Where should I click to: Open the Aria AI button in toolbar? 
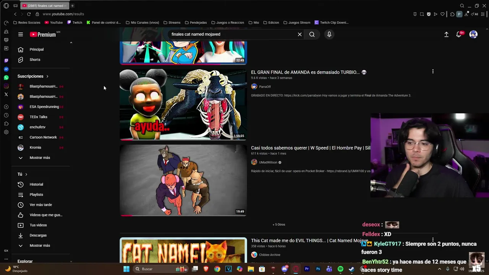tap(474, 14)
